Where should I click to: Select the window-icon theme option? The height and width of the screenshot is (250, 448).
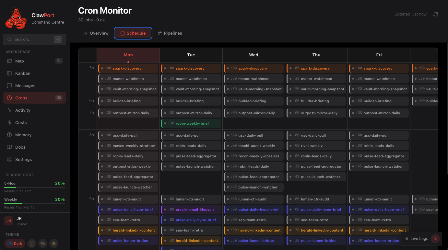tap(32, 244)
